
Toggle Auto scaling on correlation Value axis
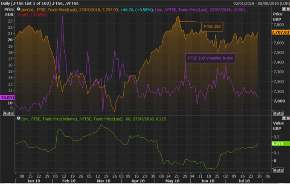[x=278, y=170]
